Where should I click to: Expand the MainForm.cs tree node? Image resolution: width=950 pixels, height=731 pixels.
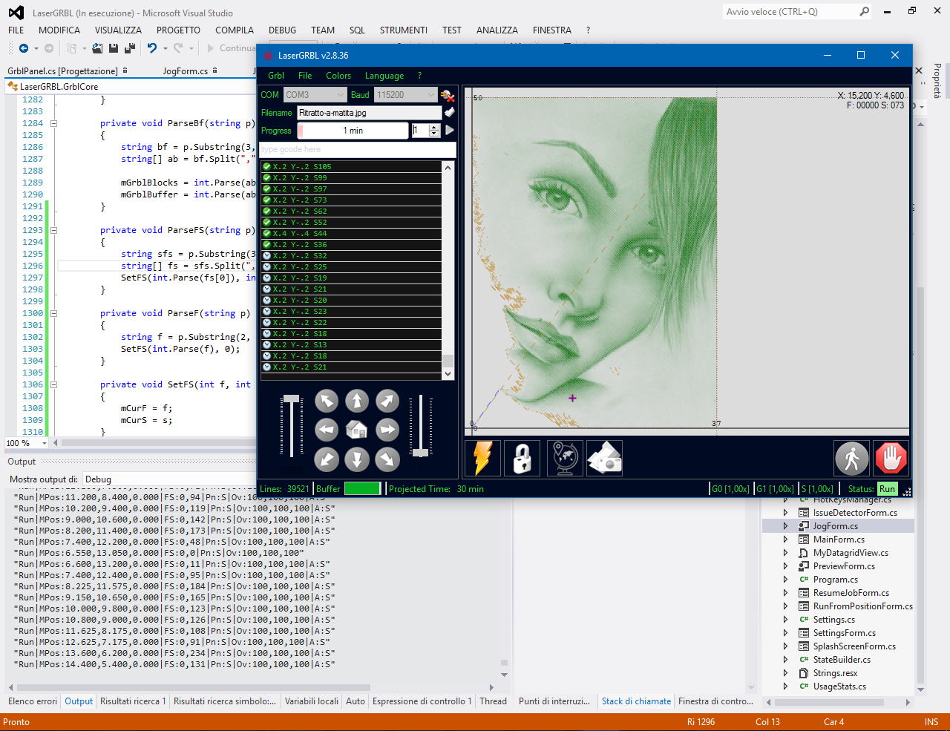(x=785, y=540)
